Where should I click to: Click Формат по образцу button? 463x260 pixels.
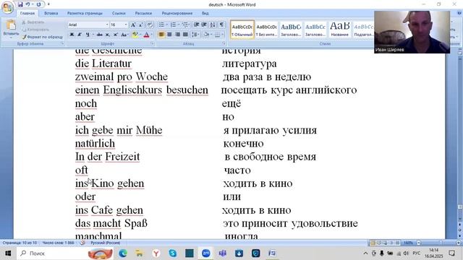43,37
